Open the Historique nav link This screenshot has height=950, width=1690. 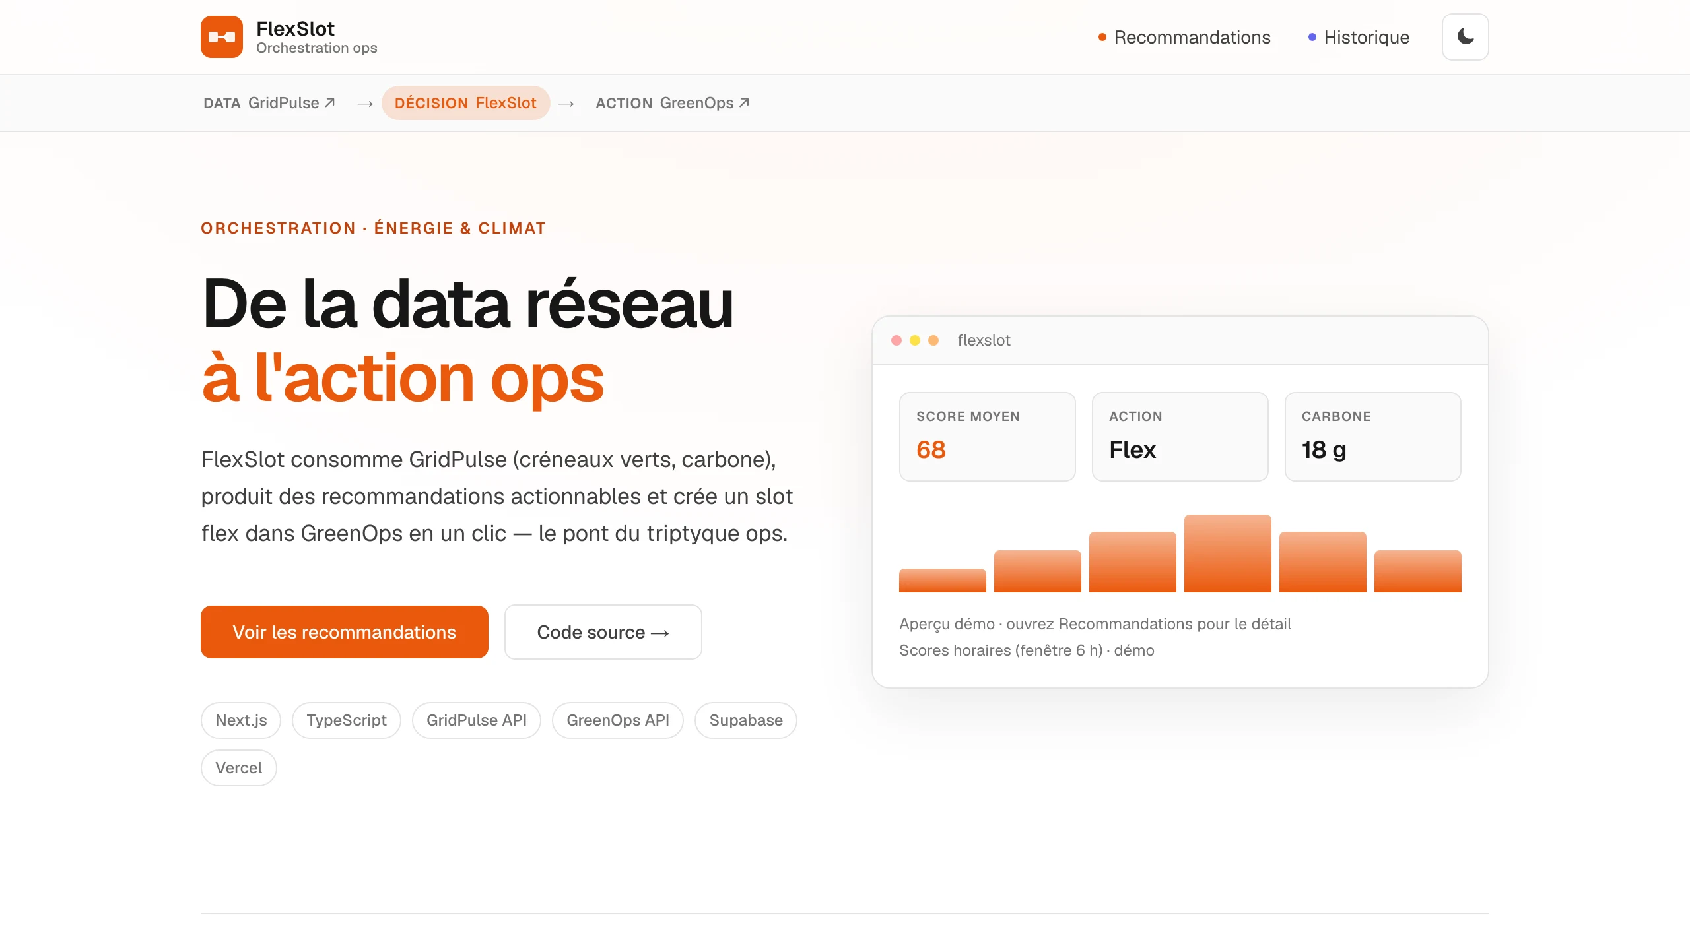coord(1359,38)
